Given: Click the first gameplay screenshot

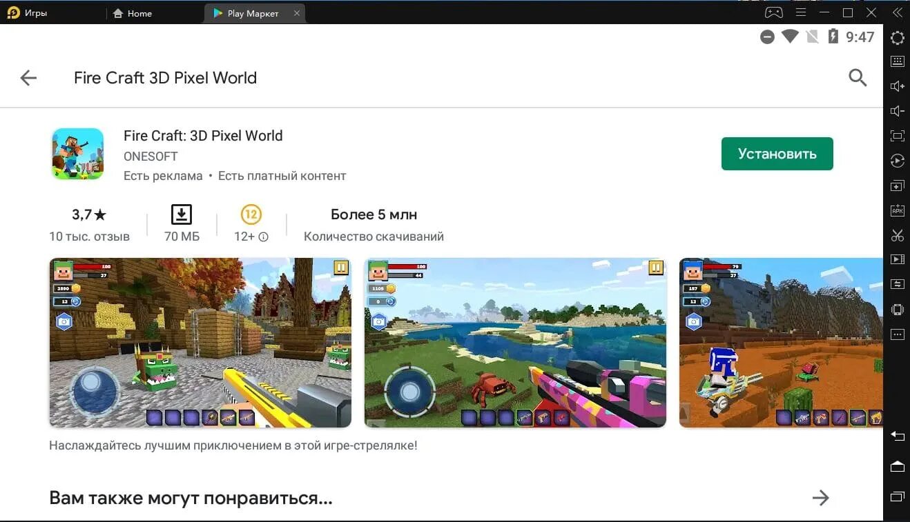Looking at the screenshot, I should pos(200,343).
